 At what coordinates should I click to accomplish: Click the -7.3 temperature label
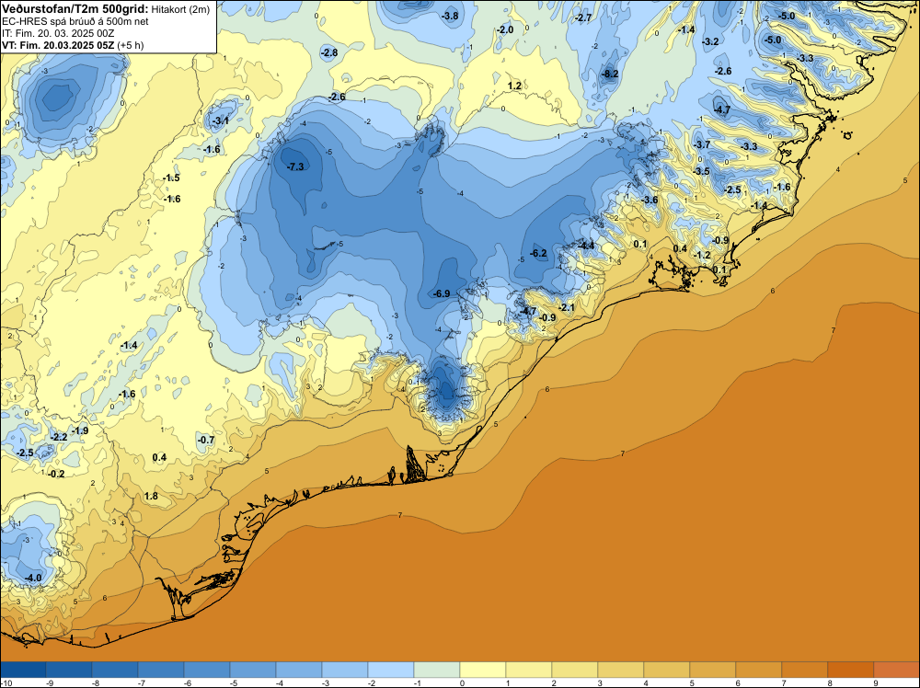coord(295,166)
